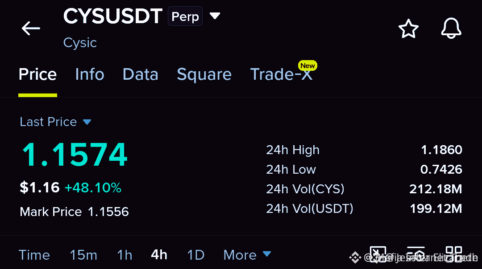The height and width of the screenshot is (269, 482).
Task: Select the 15m chart interval
Action: click(83, 255)
